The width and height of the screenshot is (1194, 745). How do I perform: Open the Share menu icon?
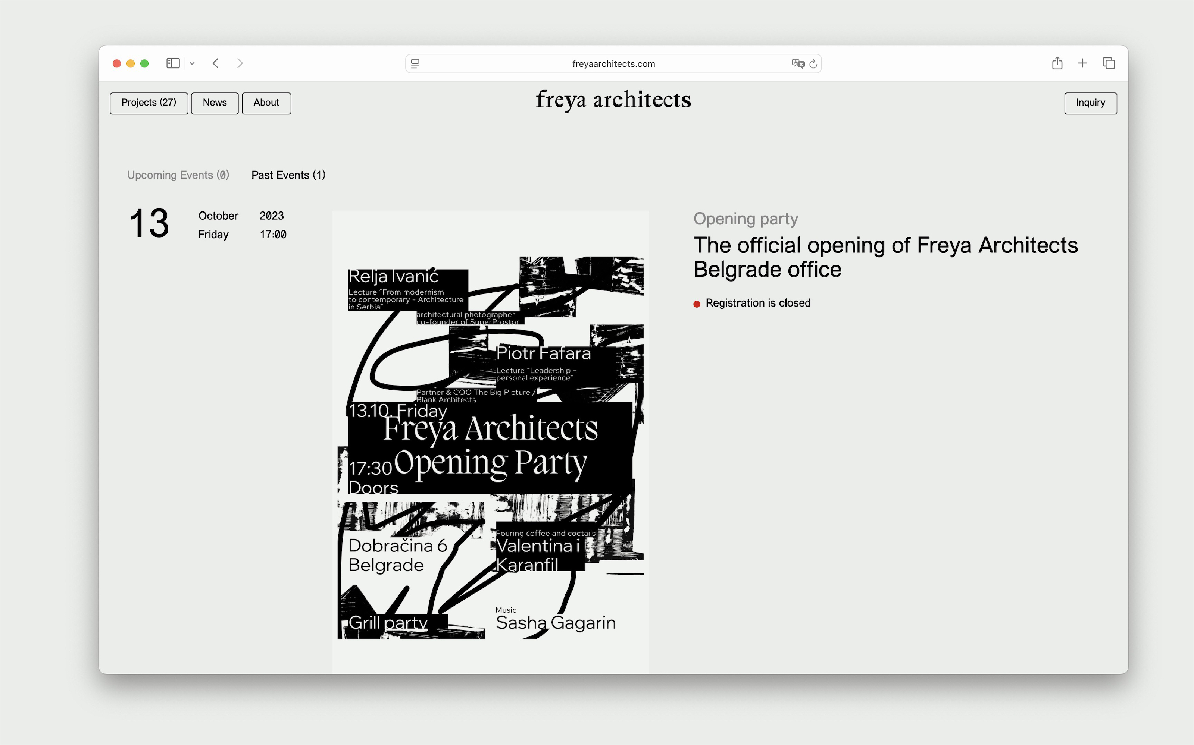pyautogui.click(x=1057, y=63)
